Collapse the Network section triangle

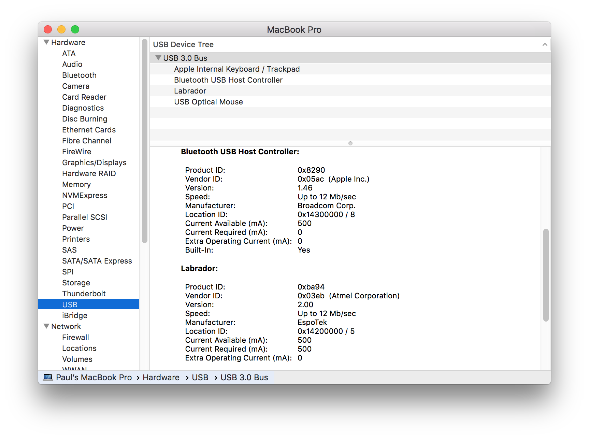click(46, 326)
